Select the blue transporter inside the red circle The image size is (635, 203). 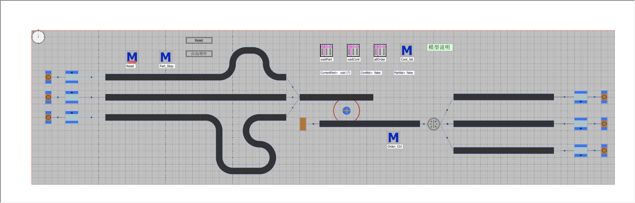point(346,111)
